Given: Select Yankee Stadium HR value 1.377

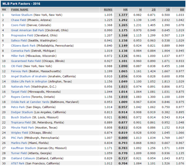Looking at the screenshot, I should (123, 15).
